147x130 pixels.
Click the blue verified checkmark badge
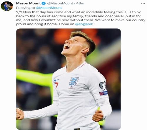click(x=44, y=3)
